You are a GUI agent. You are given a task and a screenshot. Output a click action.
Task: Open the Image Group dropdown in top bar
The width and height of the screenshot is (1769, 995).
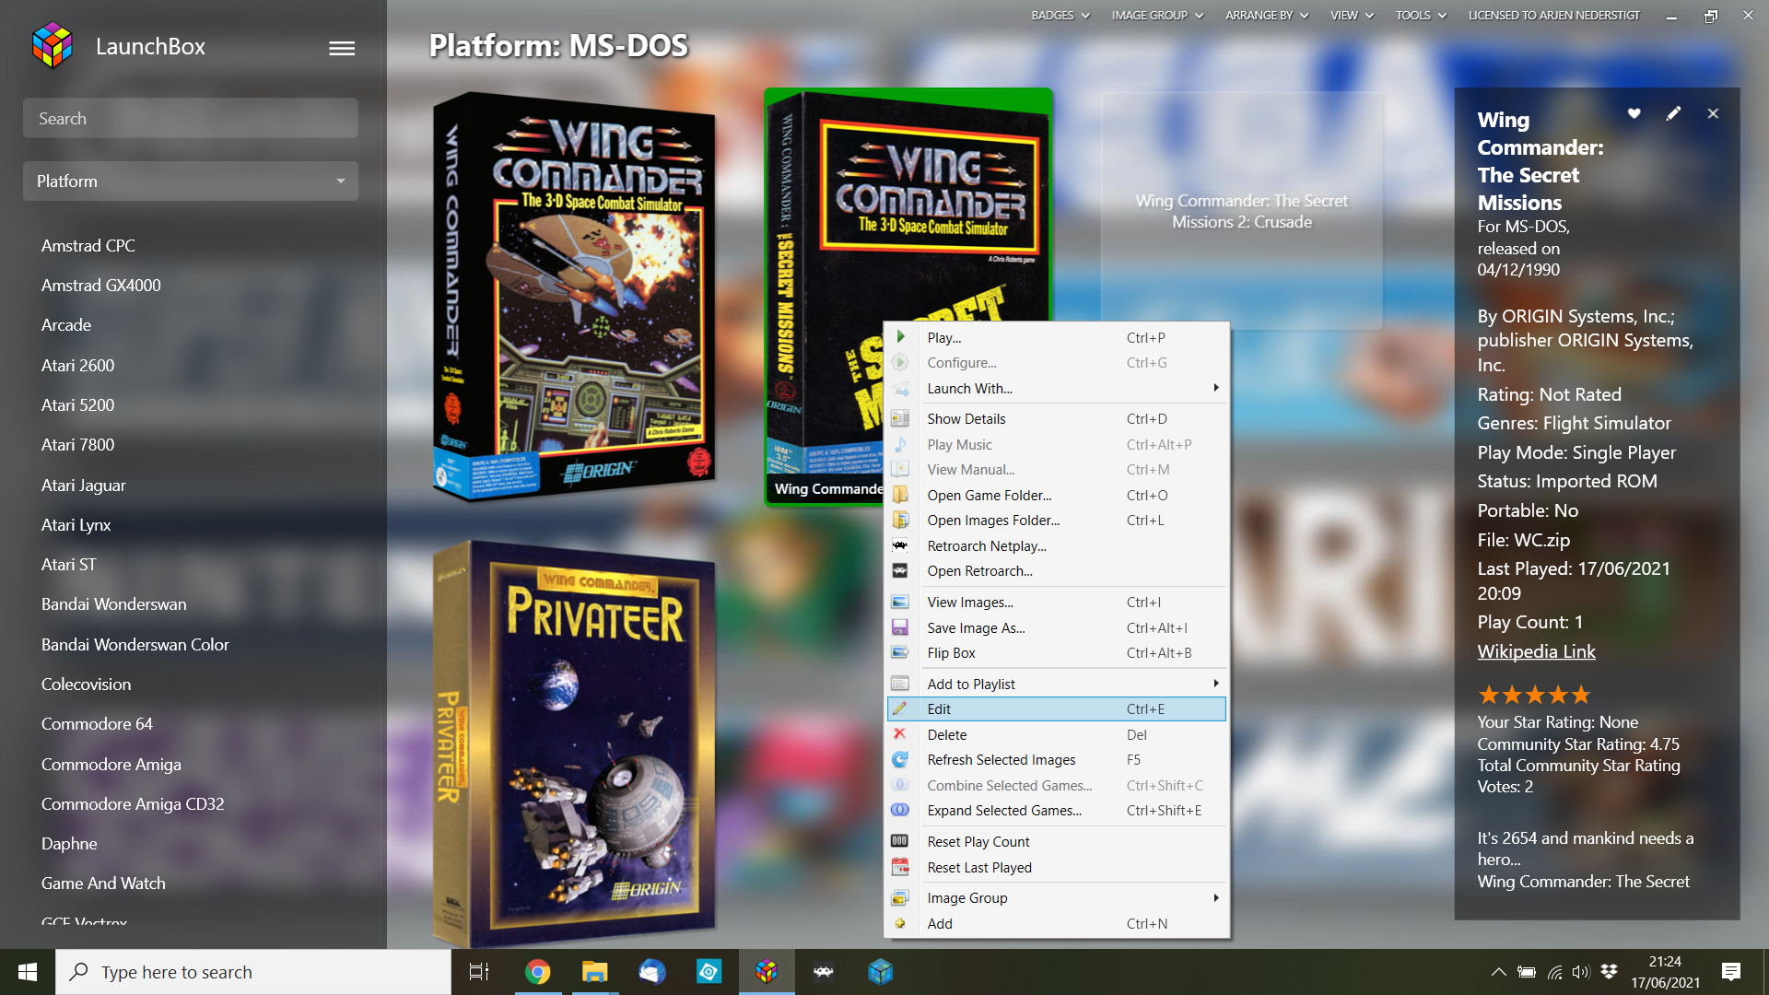click(1157, 16)
